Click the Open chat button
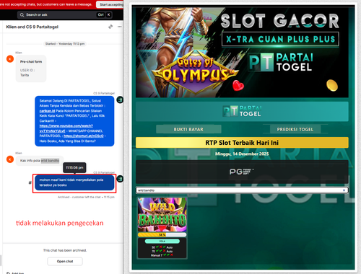Screen dimensions: 361x274 65,261
